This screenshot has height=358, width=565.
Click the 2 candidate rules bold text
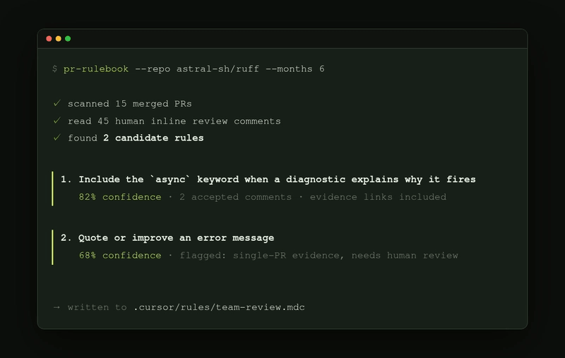[x=153, y=138]
